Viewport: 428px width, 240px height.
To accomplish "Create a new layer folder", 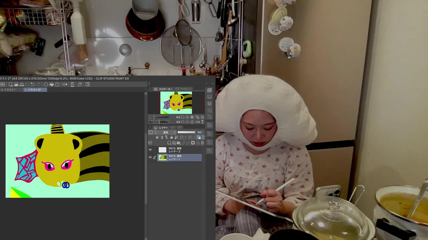I will tap(179, 143).
